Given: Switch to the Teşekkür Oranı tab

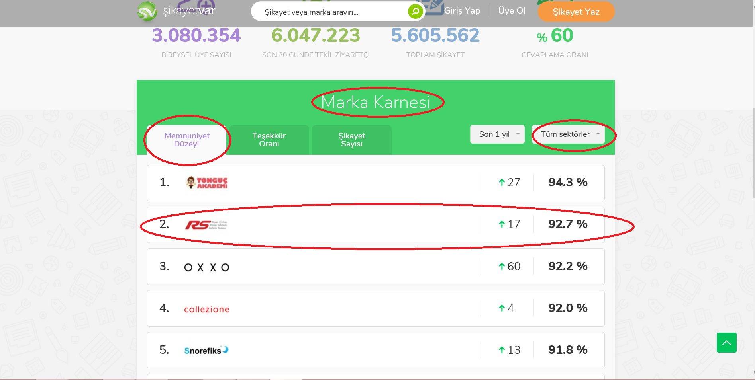Looking at the screenshot, I should pyautogui.click(x=269, y=140).
